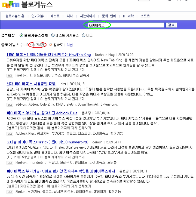Open Drchoi's blog author name
This screenshot has width=196, height=197.
[x=105, y=55]
